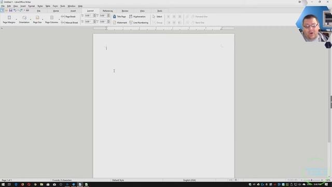
Task: Expand the Page Size dropdown arrow
Action: pos(43,20)
